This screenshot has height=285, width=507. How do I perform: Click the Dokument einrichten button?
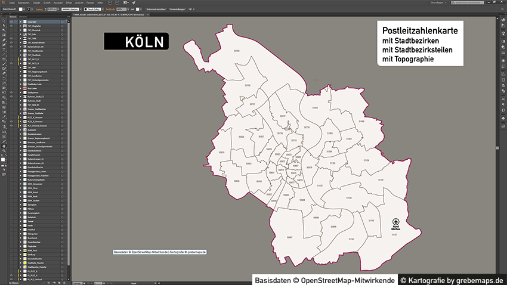click(153, 10)
